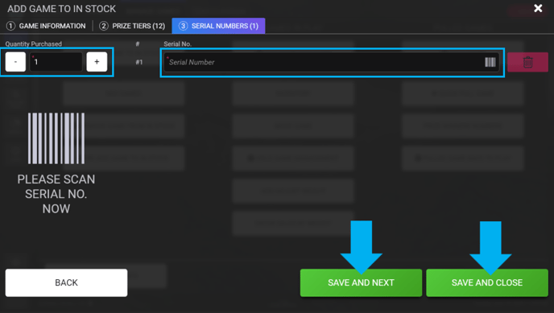The height and width of the screenshot is (313, 554).
Task: Click the '#1' row number
Action: click(x=139, y=62)
